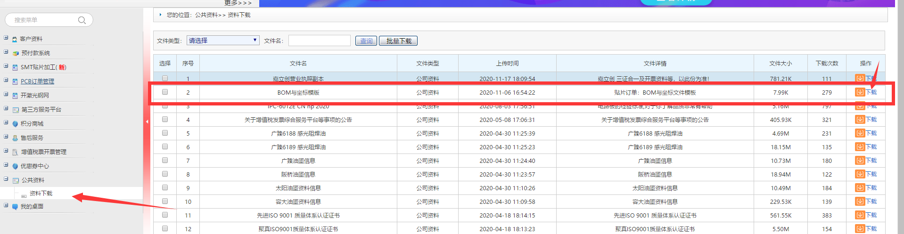Click the 文件名 input field
Viewport: 904px width, 234px height.
pos(319,40)
